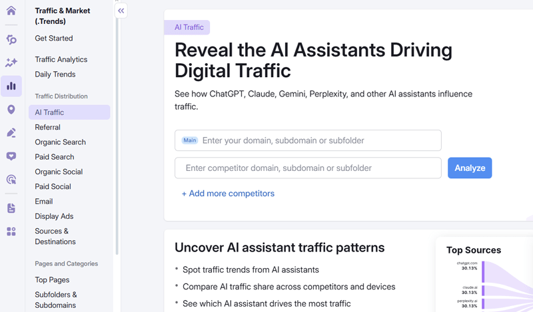
Task: Select the bar chart Traffic & Market icon
Action: click(x=11, y=86)
